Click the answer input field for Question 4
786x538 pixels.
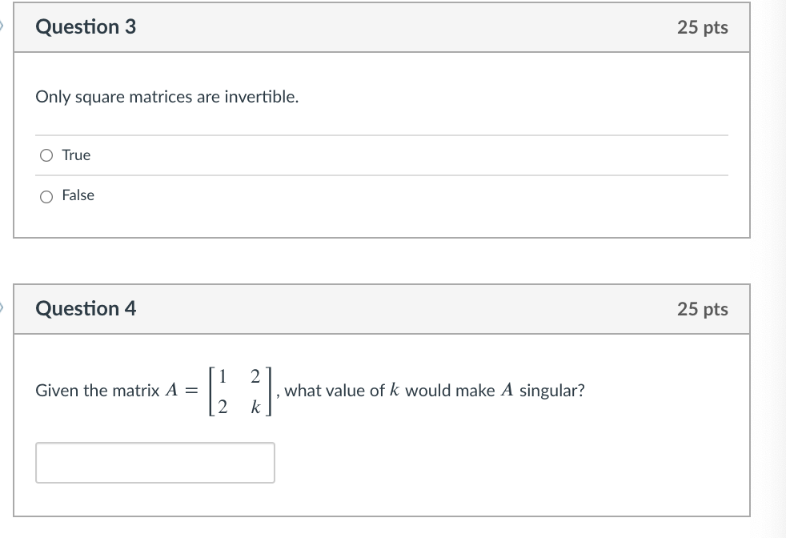click(x=154, y=462)
